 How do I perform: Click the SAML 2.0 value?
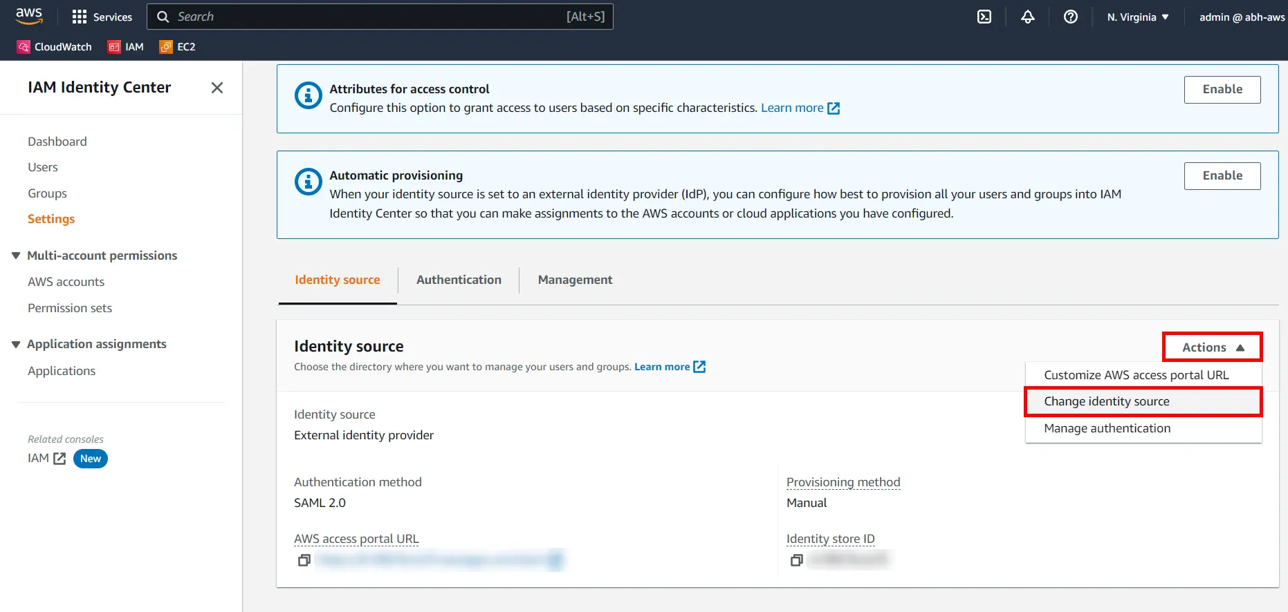click(320, 503)
